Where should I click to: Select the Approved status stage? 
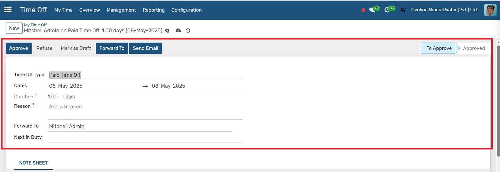click(x=474, y=48)
